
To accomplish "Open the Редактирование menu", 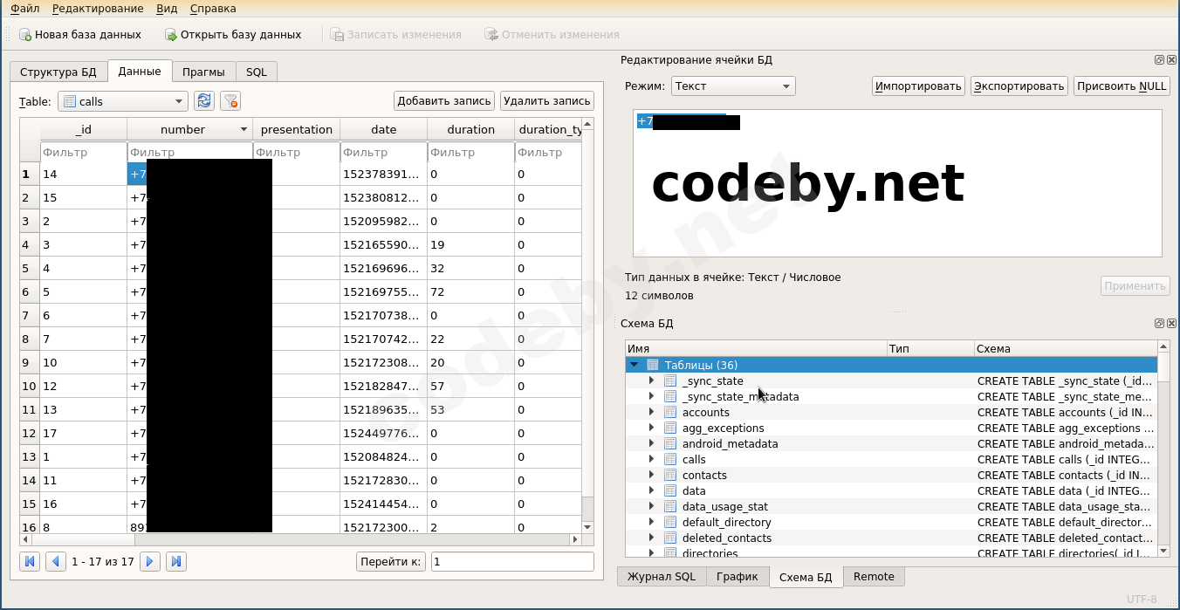I will pyautogui.click(x=98, y=9).
